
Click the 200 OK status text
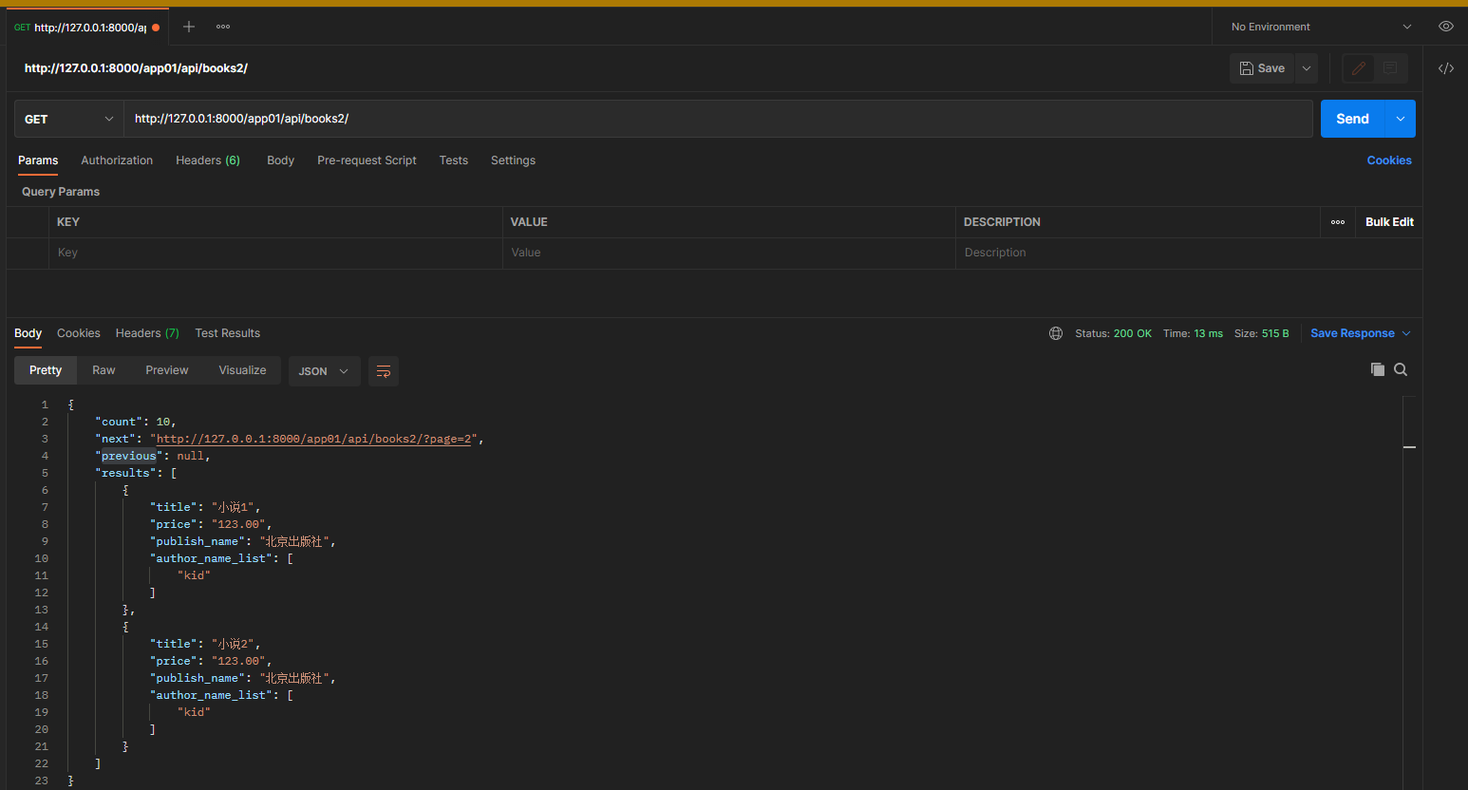[x=1132, y=333]
